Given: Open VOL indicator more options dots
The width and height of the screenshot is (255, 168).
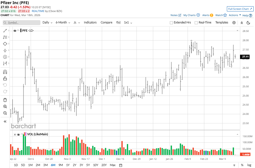Looking at the screenshot, I should [22, 134].
